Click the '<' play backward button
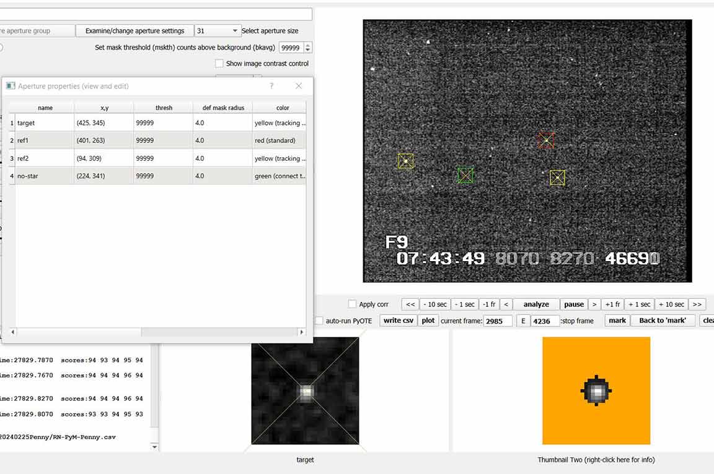This screenshot has height=474, width=714. 506,304
